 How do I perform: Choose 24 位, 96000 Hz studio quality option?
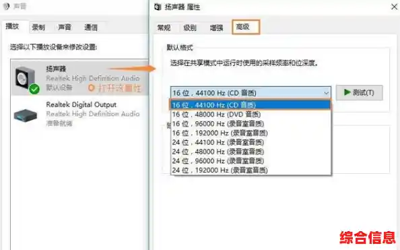pos(251,160)
